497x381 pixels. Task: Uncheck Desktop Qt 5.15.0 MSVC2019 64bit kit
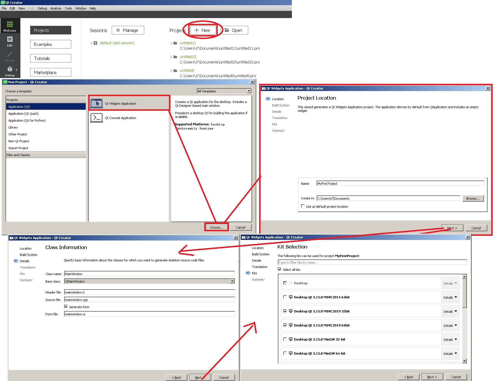click(x=285, y=325)
